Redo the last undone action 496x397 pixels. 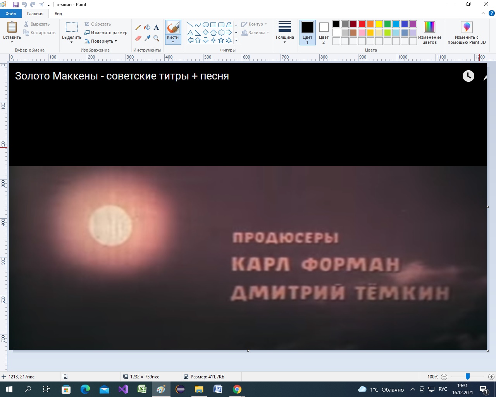33,5
